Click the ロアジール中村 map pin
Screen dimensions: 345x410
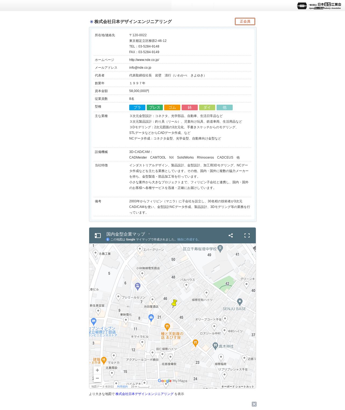pos(214,327)
